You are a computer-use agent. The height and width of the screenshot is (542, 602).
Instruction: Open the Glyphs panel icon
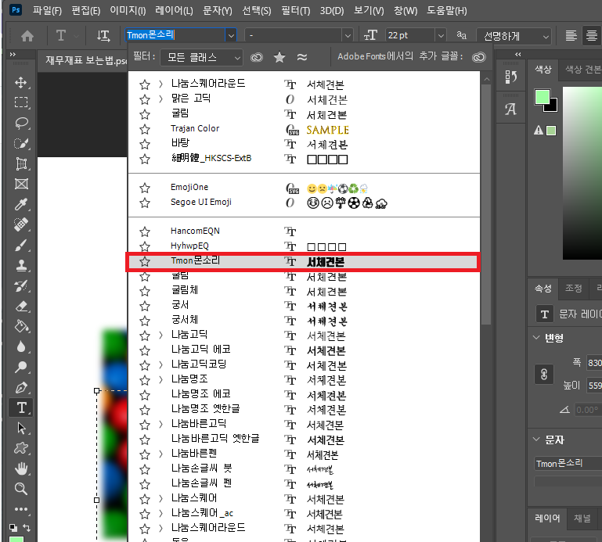(510, 109)
